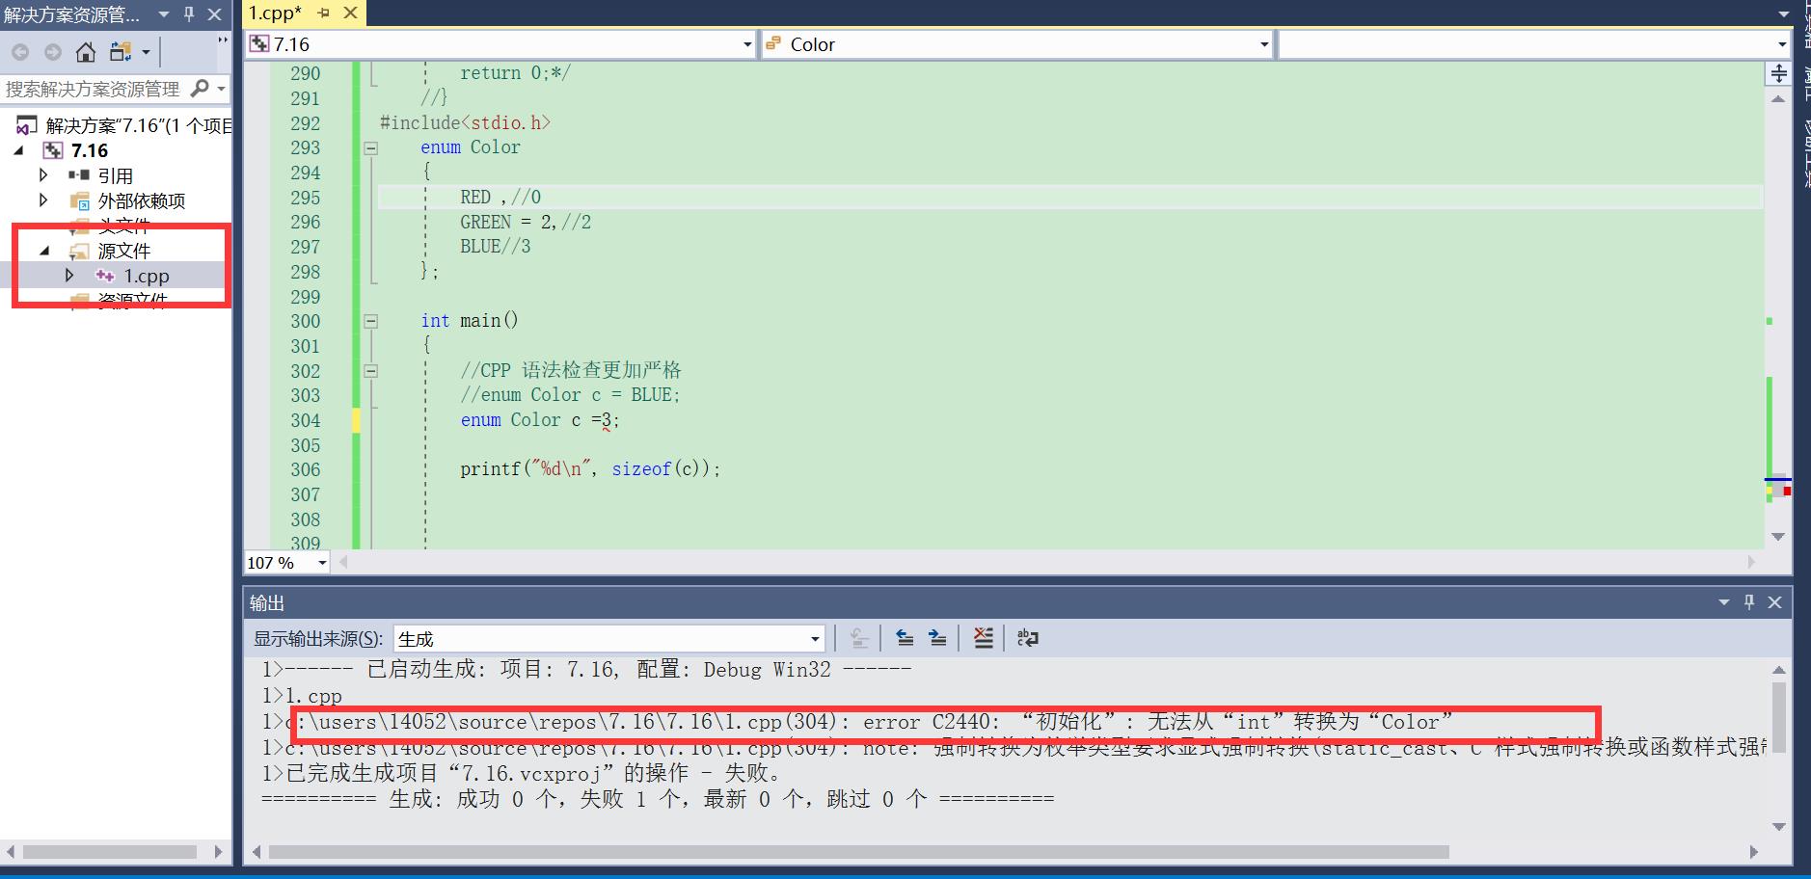1811x879 pixels.
Task: Click the Output vertical scrollbar down arrow
Action: point(1779,826)
